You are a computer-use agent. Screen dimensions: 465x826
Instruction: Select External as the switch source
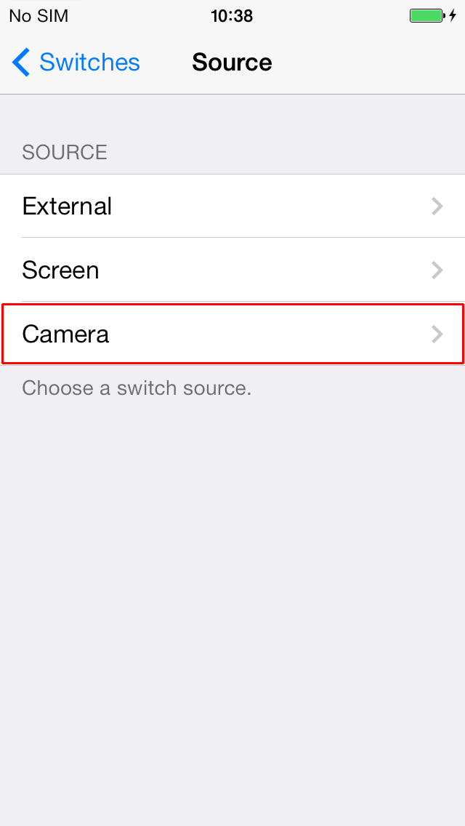pos(232,206)
